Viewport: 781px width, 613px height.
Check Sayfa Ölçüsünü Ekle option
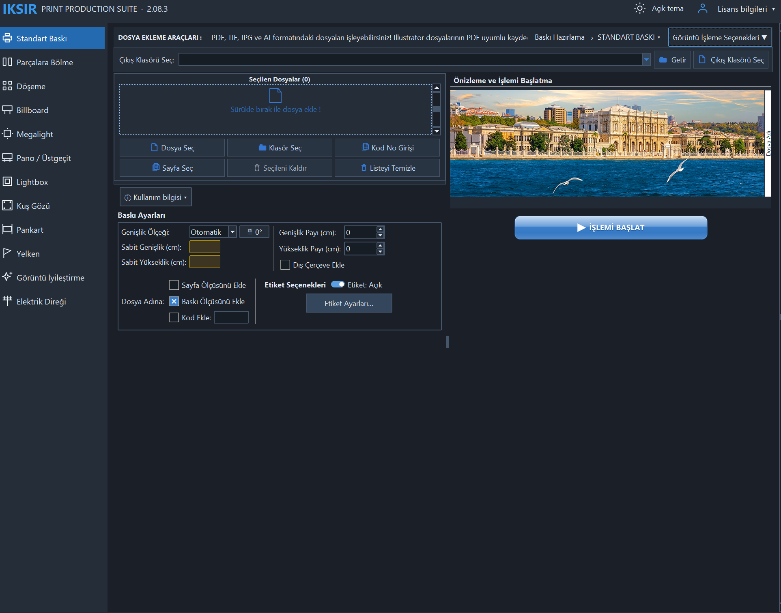174,285
